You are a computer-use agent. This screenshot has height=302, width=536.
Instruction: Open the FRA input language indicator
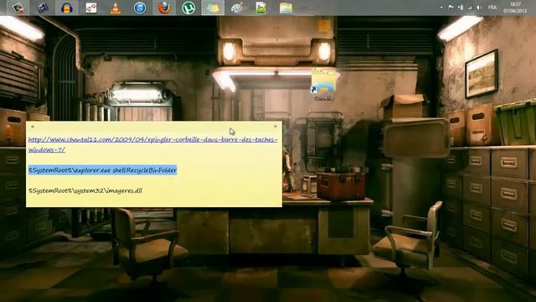(492, 8)
